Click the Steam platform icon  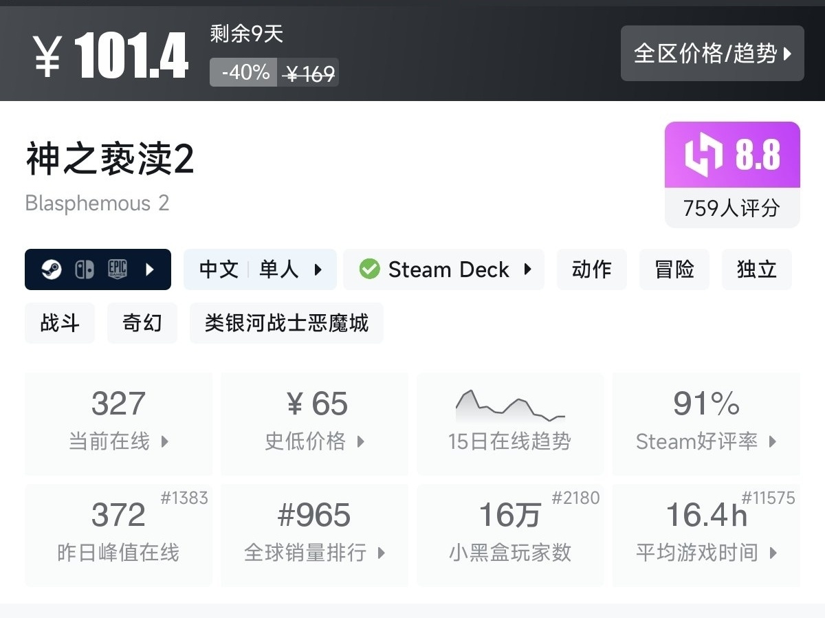coord(52,269)
